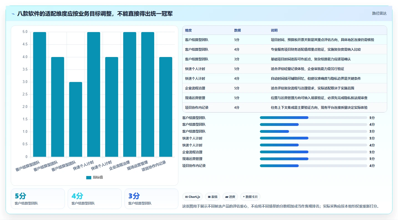Click the 项目协作内记录 progress bar
This screenshot has width=398, height=220.
tap(313, 166)
